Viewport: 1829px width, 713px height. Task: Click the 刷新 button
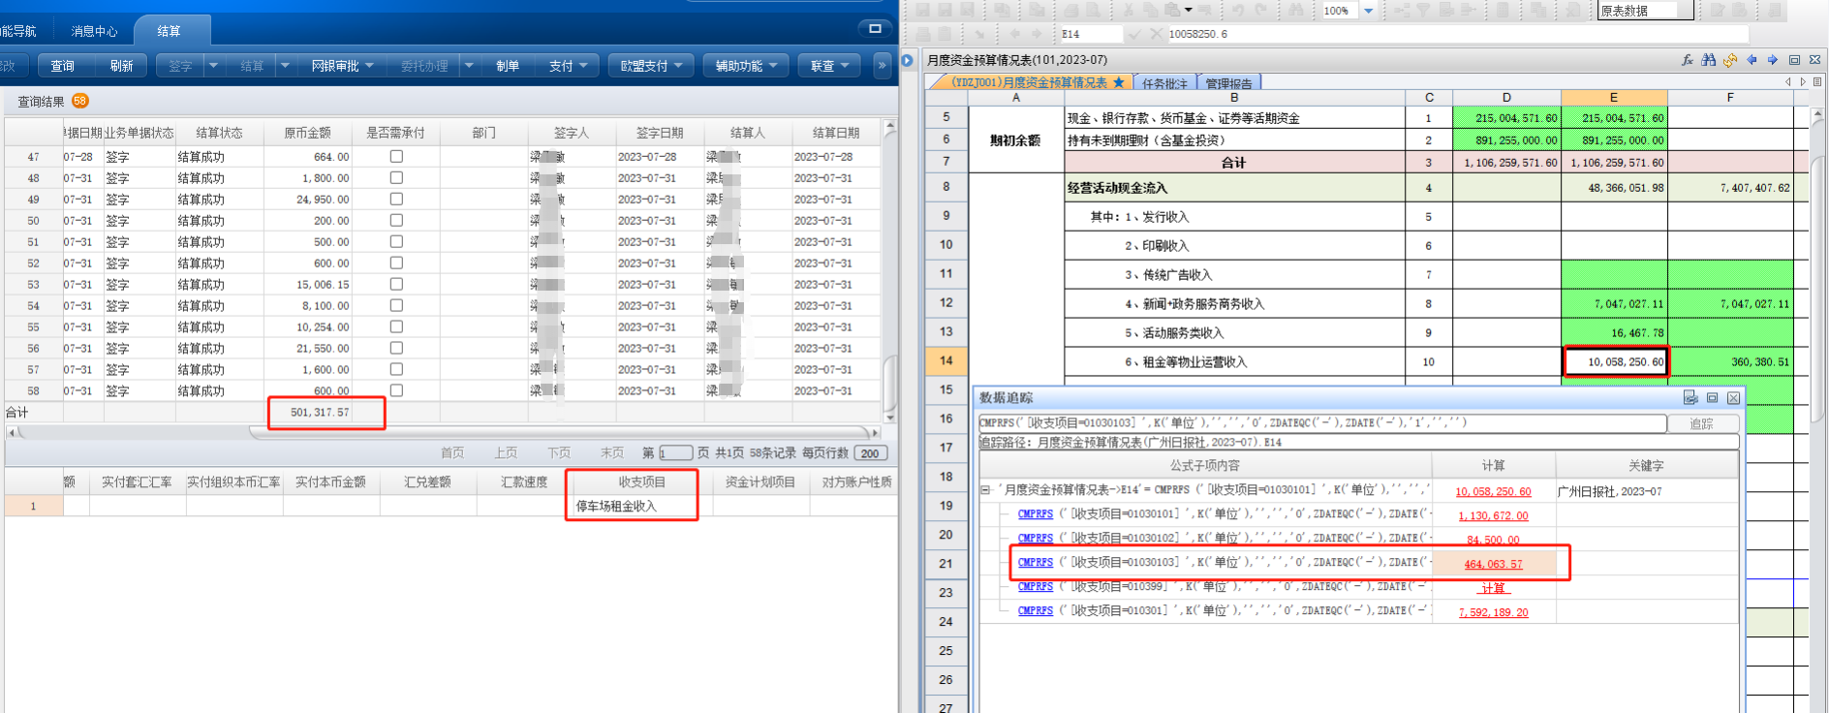[121, 66]
